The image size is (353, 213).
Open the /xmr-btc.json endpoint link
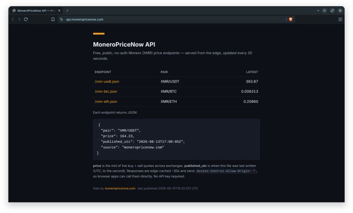(106, 91)
